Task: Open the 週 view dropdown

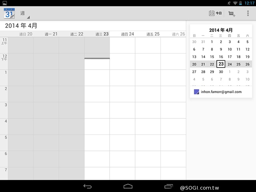Action: 25,14
